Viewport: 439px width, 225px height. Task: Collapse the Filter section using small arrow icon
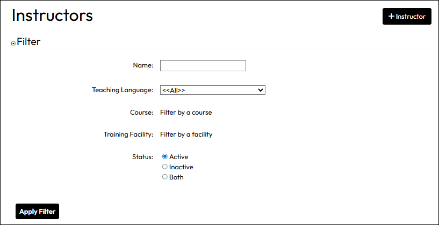(x=13, y=43)
